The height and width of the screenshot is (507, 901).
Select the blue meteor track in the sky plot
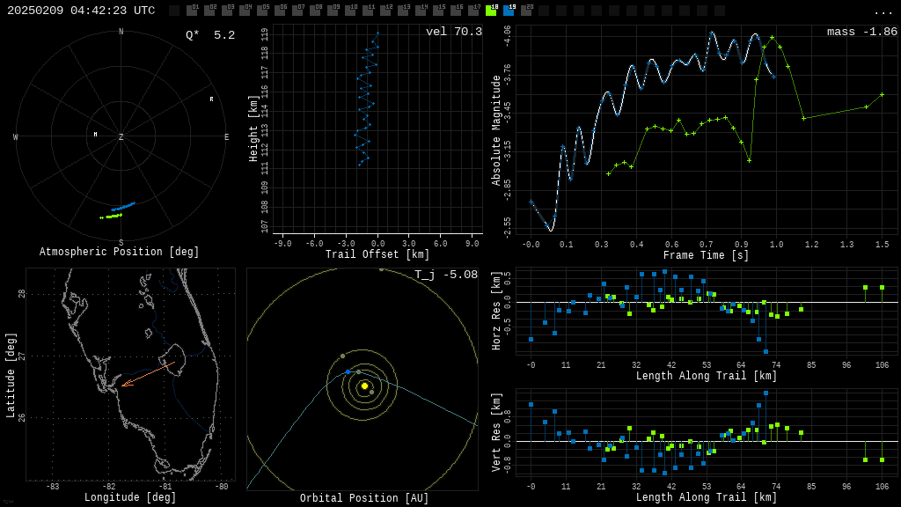(x=122, y=207)
